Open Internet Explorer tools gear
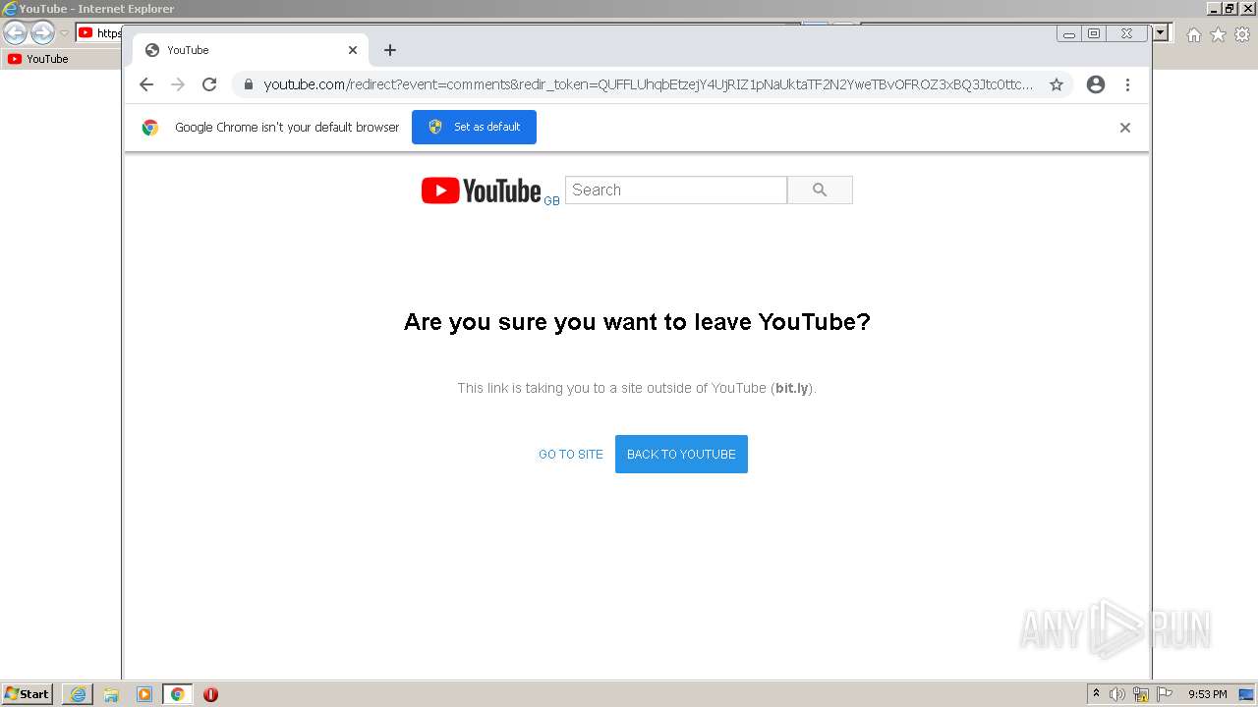 [x=1242, y=34]
